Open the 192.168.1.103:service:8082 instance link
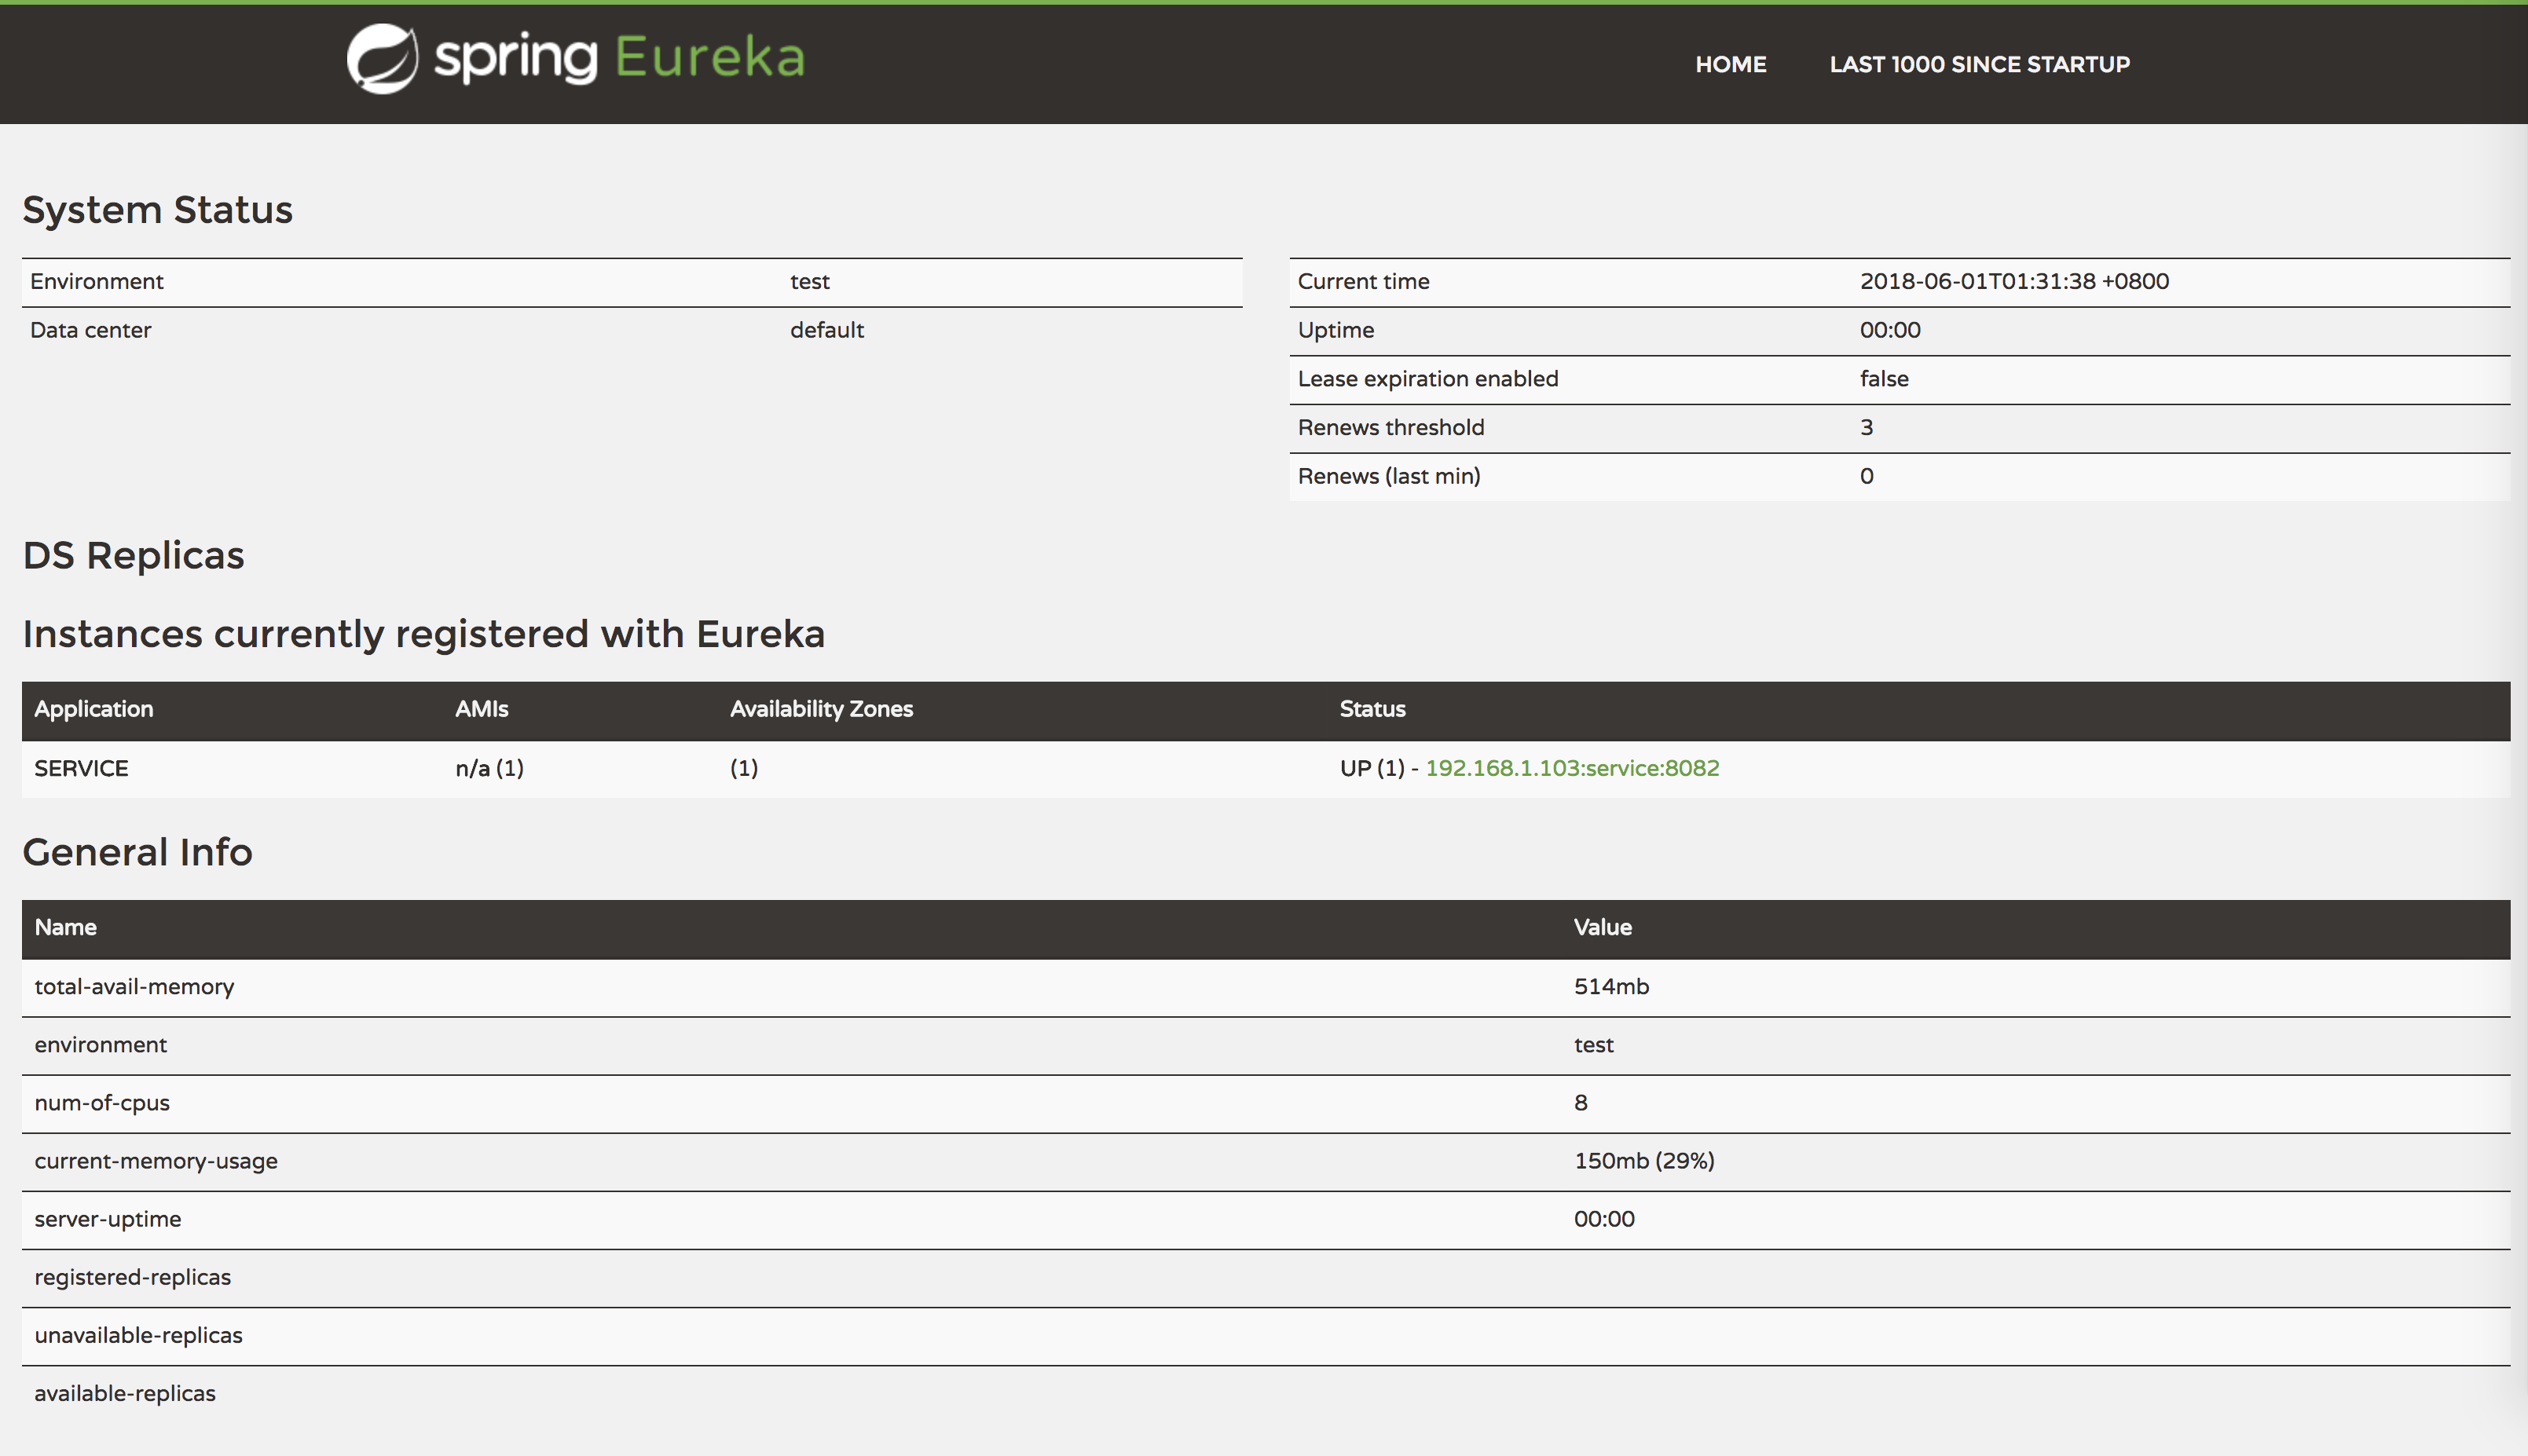The width and height of the screenshot is (2528, 1456). tap(1571, 768)
